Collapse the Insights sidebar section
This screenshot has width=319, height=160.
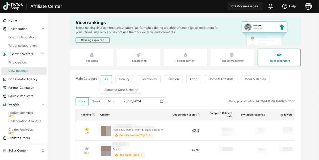[43, 104]
